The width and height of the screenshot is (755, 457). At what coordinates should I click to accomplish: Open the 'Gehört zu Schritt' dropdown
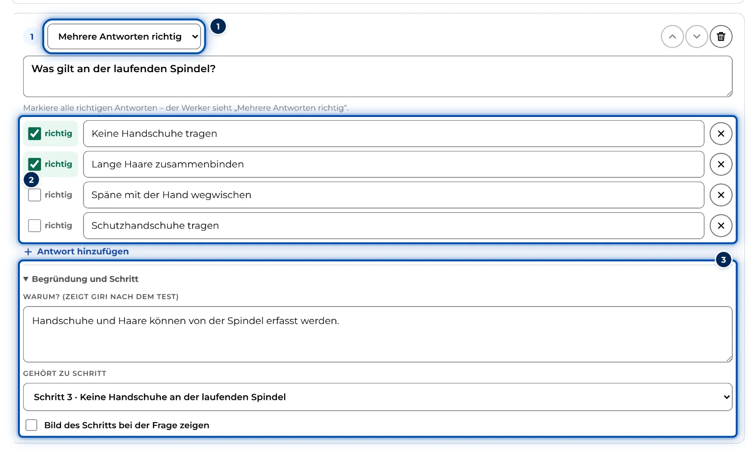(x=377, y=397)
